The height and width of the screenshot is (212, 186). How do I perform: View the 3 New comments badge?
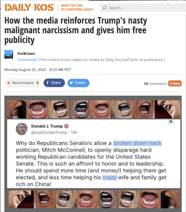[175, 83]
